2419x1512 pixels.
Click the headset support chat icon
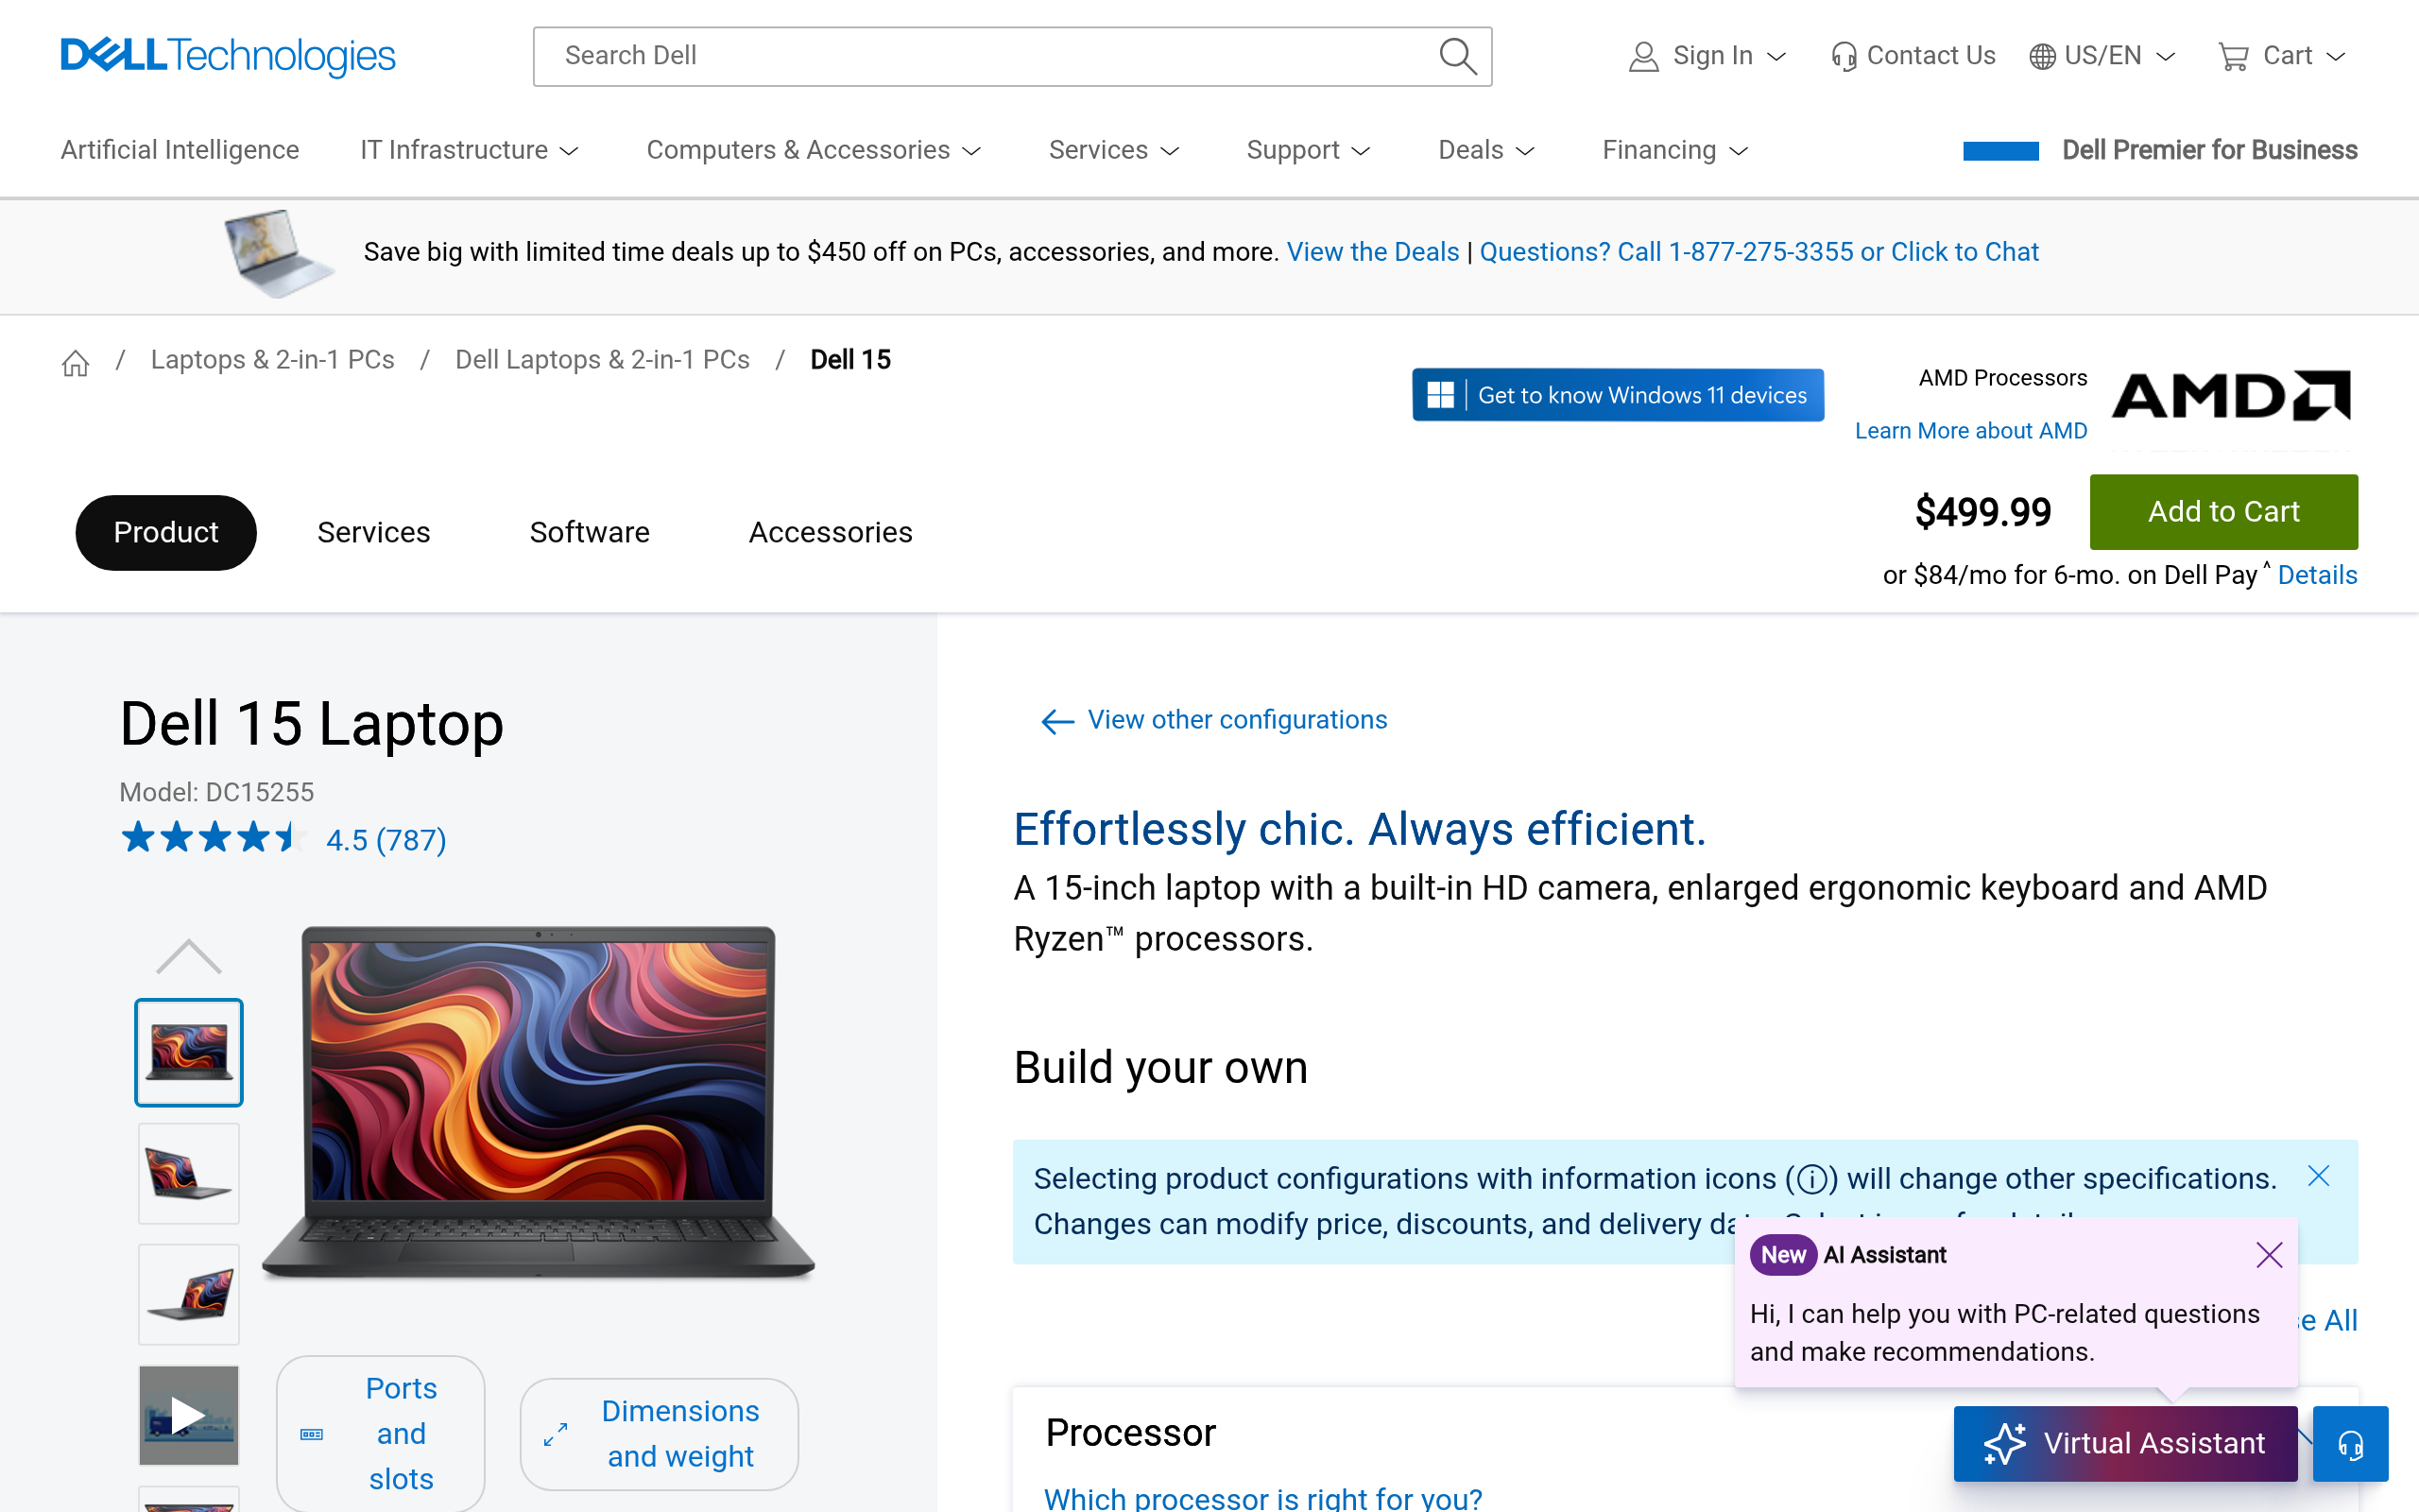(2349, 1444)
